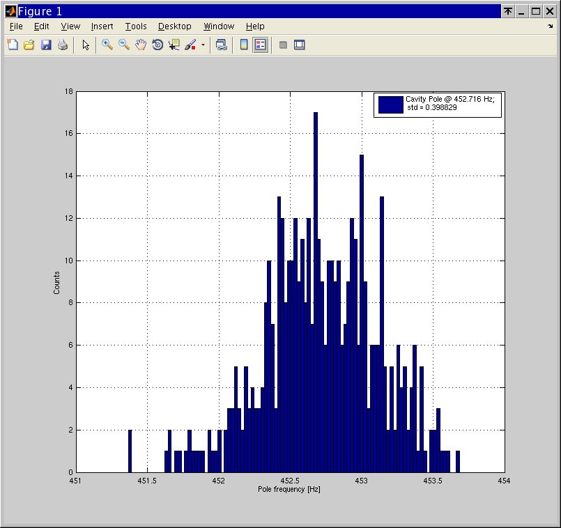This screenshot has height=528, width=561.
Task: Click the x-axis tick label 453.5
Action: [433, 481]
